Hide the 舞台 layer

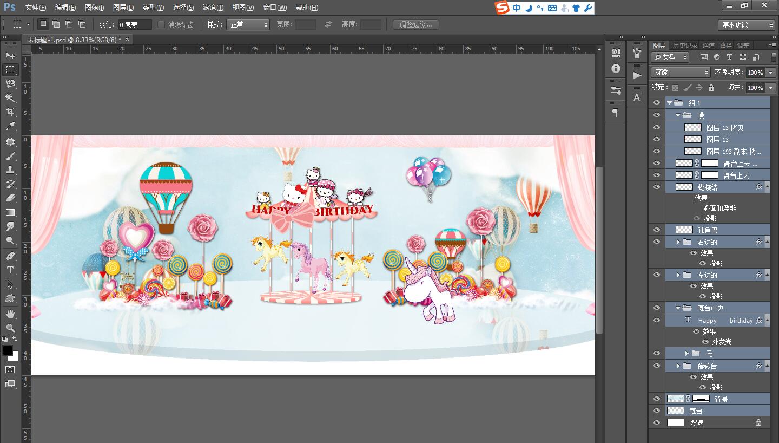point(657,411)
